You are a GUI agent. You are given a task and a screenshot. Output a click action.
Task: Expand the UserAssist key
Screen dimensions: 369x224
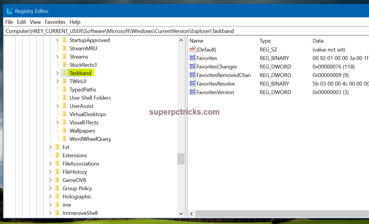[x=57, y=106]
